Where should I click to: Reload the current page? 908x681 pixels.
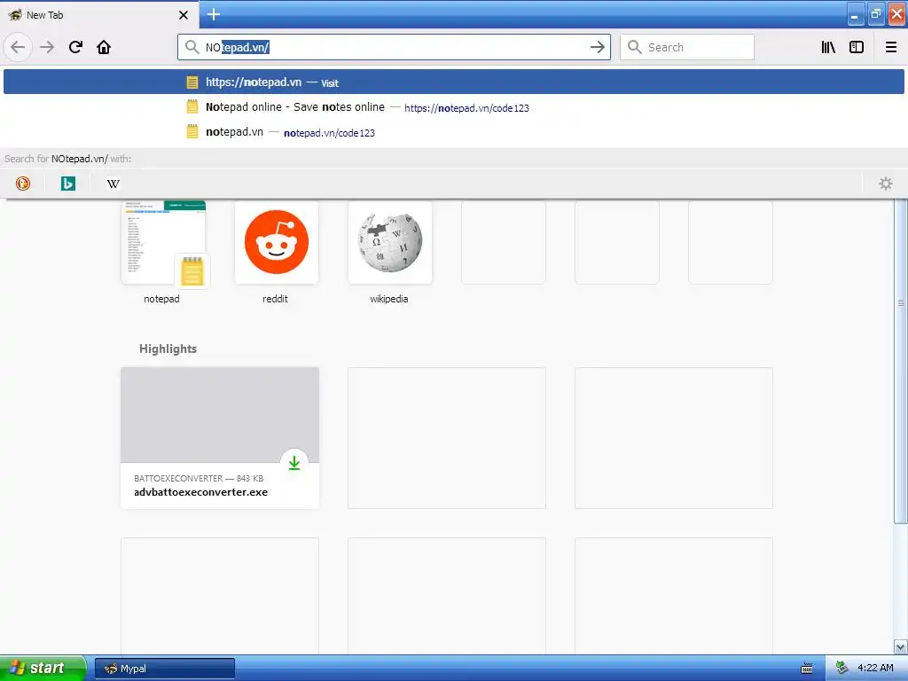point(75,47)
